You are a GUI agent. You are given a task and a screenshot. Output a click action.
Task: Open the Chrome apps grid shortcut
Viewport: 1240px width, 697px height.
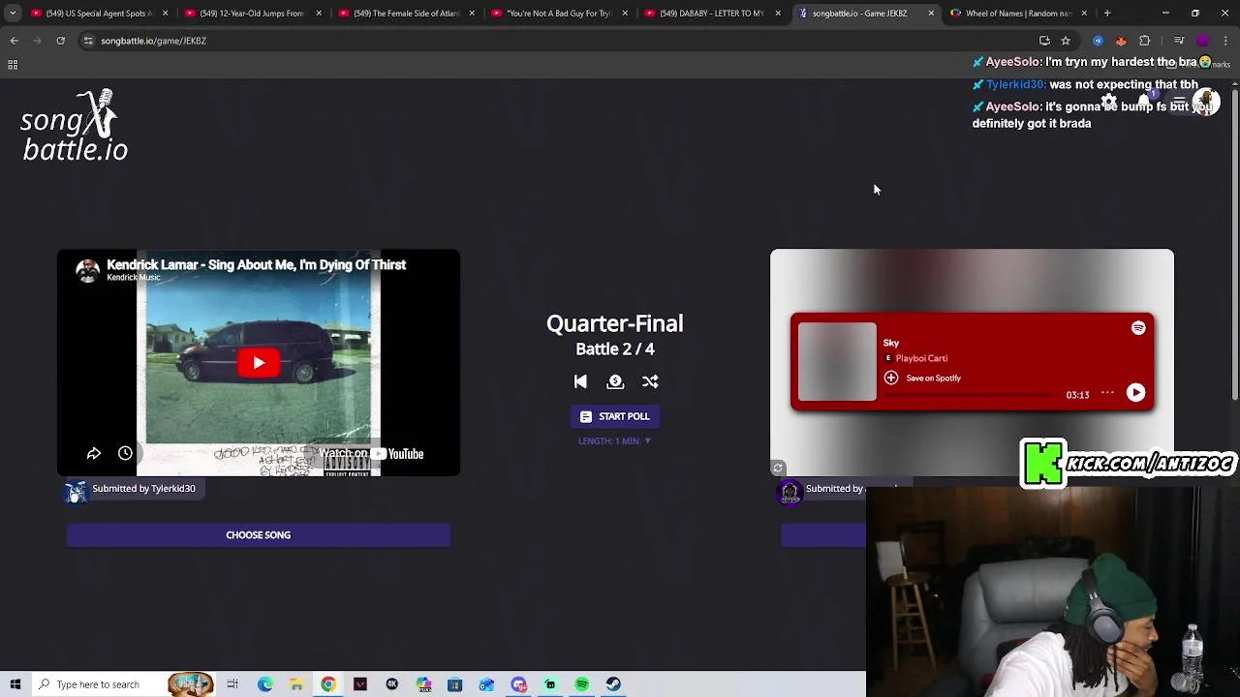click(13, 65)
